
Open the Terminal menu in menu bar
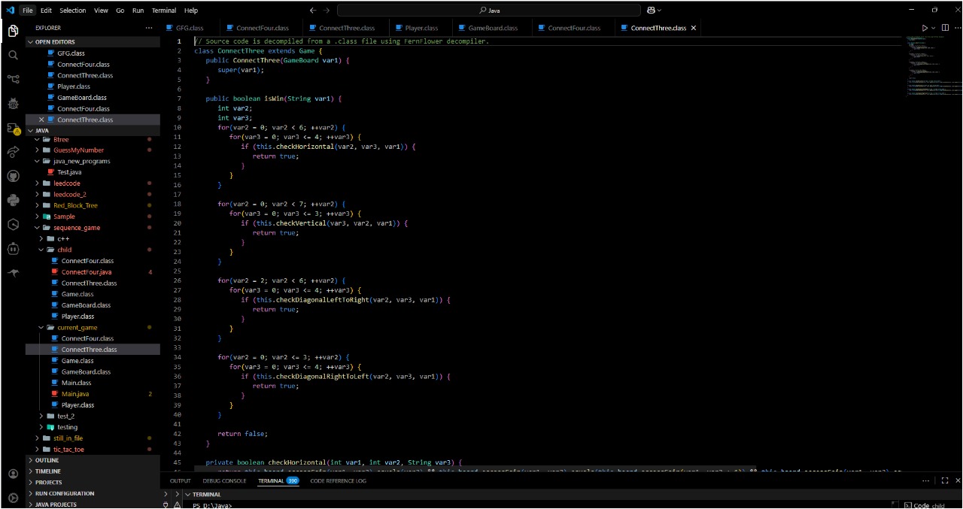(163, 11)
